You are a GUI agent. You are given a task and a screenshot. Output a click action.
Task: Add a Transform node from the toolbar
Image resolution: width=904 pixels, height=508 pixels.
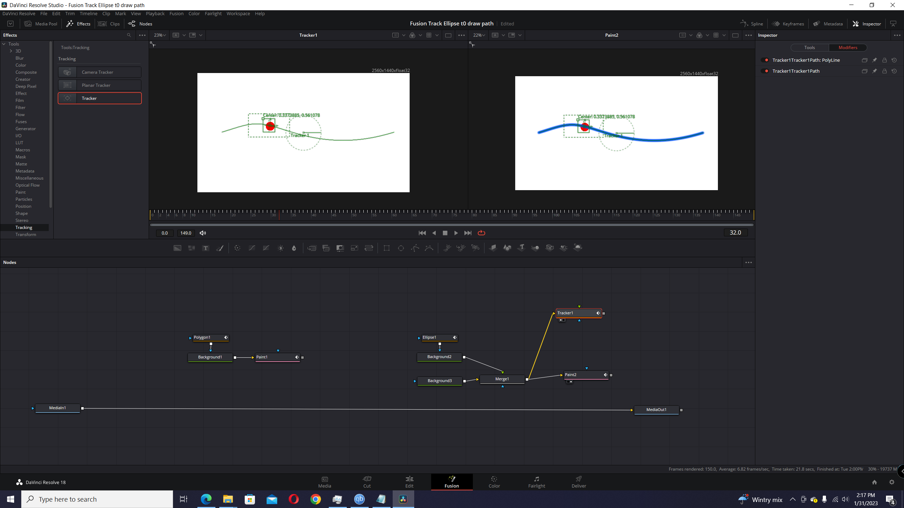pos(369,248)
